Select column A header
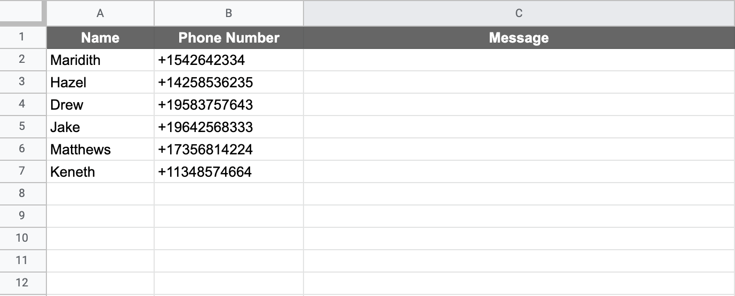Screen dimensions: 735x296 [100, 13]
